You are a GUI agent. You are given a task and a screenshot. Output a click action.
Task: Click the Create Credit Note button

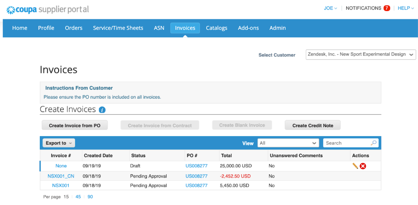[312, 125]
